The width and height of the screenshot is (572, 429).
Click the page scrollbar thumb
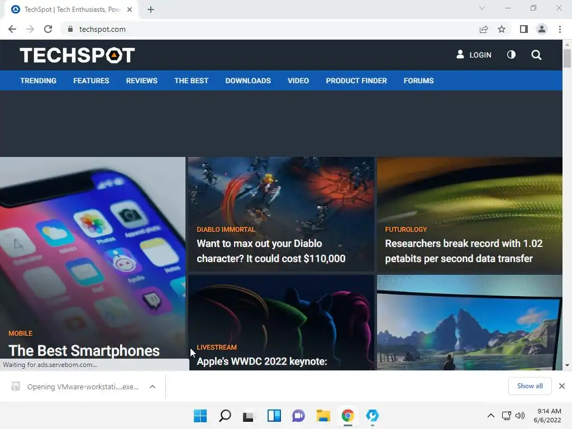[x=567, y=58]
